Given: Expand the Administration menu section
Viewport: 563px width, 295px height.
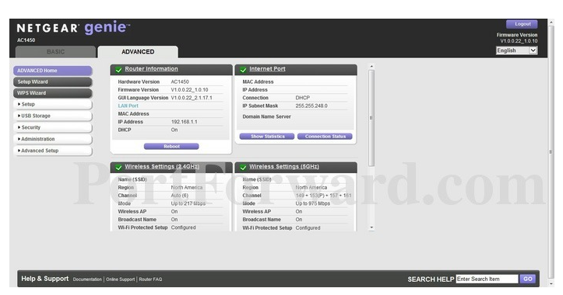Looking at the screenshot, I should 53,139.
